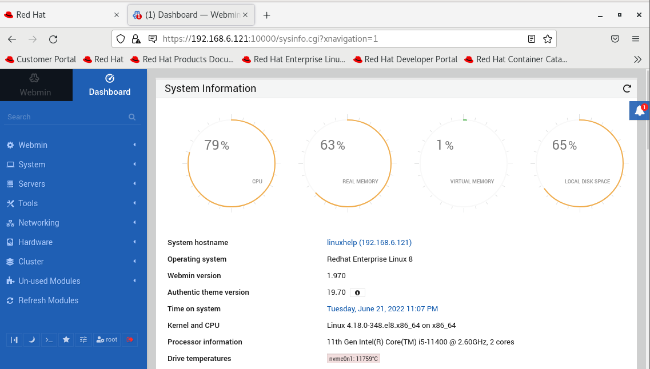
Task: Click the arrow next to Un-used Modules
Action: [134, 281]
